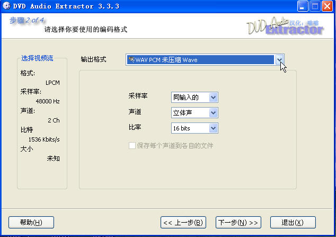
Task: Expand the 声道 channels dropdown showing 立体声
Action: click(x=213, y=113)
